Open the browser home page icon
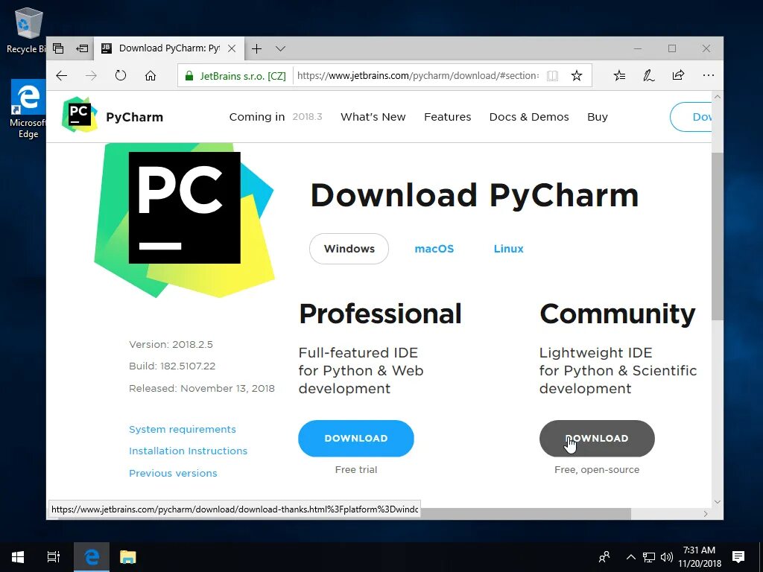763x572 pixels. tap(151, 75)
